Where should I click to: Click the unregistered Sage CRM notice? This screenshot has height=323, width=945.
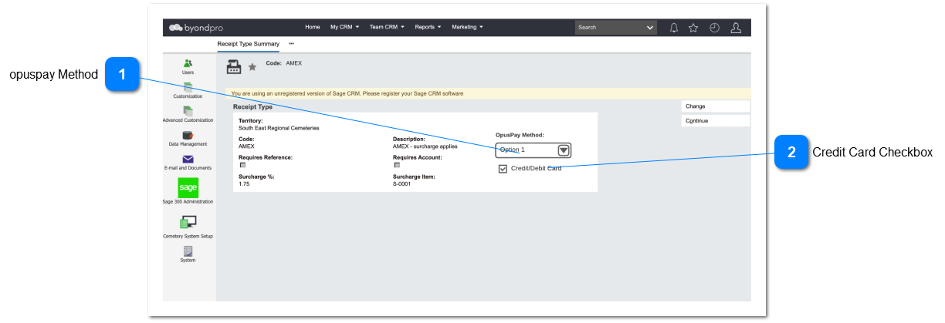click(347, 93)
